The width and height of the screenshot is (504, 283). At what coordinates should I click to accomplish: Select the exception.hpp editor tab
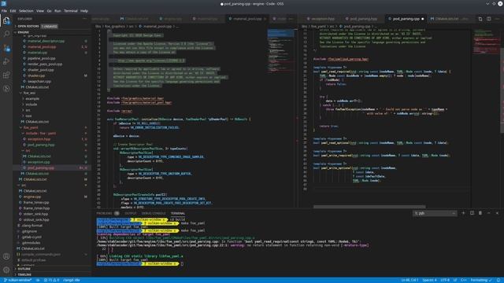321,19
